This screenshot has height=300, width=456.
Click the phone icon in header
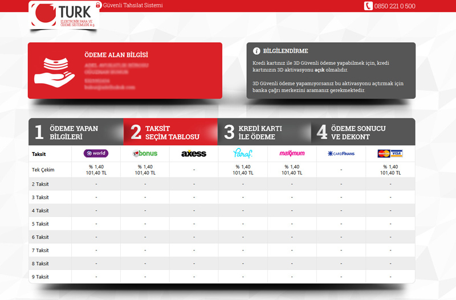tap(368, 6)
